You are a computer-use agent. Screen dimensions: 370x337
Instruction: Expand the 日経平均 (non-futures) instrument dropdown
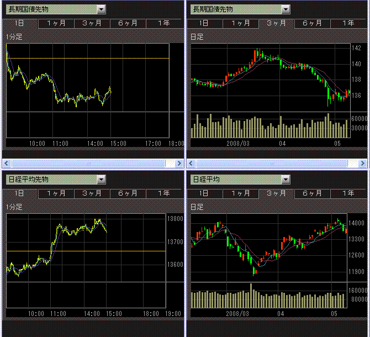285,180
